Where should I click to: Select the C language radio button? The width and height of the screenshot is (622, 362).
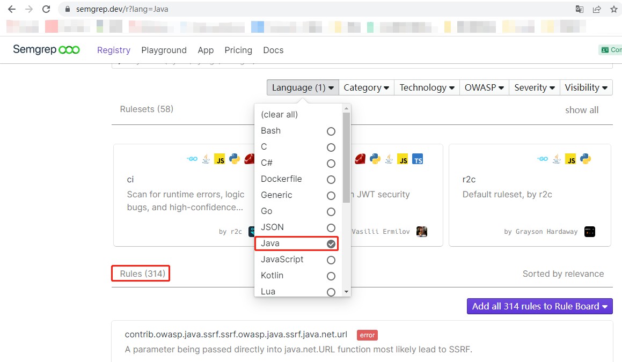point(331,147)
